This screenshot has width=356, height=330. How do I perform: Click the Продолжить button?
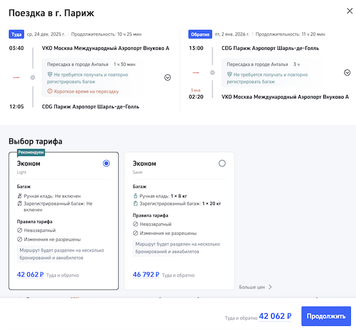[326, 316]
